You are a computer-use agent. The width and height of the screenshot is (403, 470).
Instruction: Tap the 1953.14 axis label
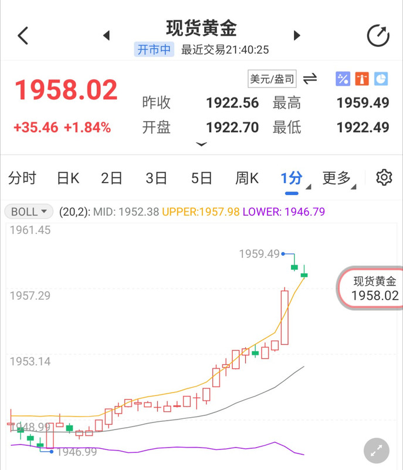click(31, 361)
